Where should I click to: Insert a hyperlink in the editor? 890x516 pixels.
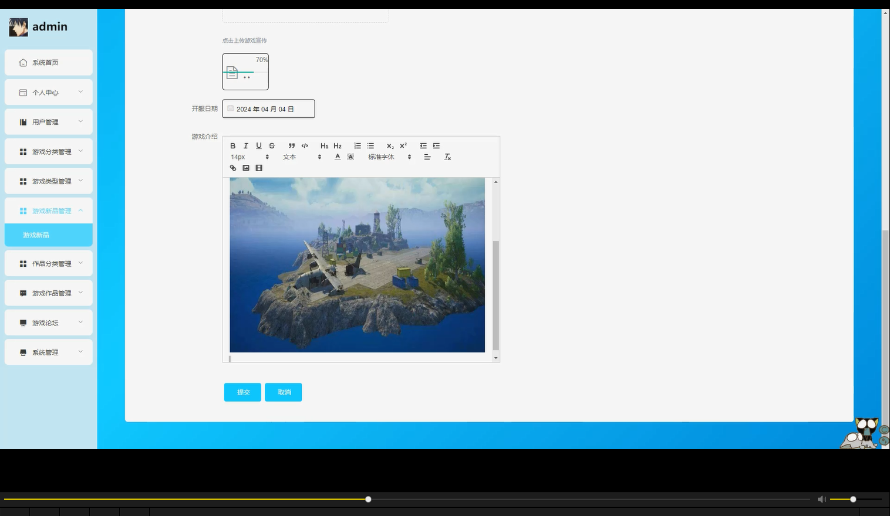[233, 168]
